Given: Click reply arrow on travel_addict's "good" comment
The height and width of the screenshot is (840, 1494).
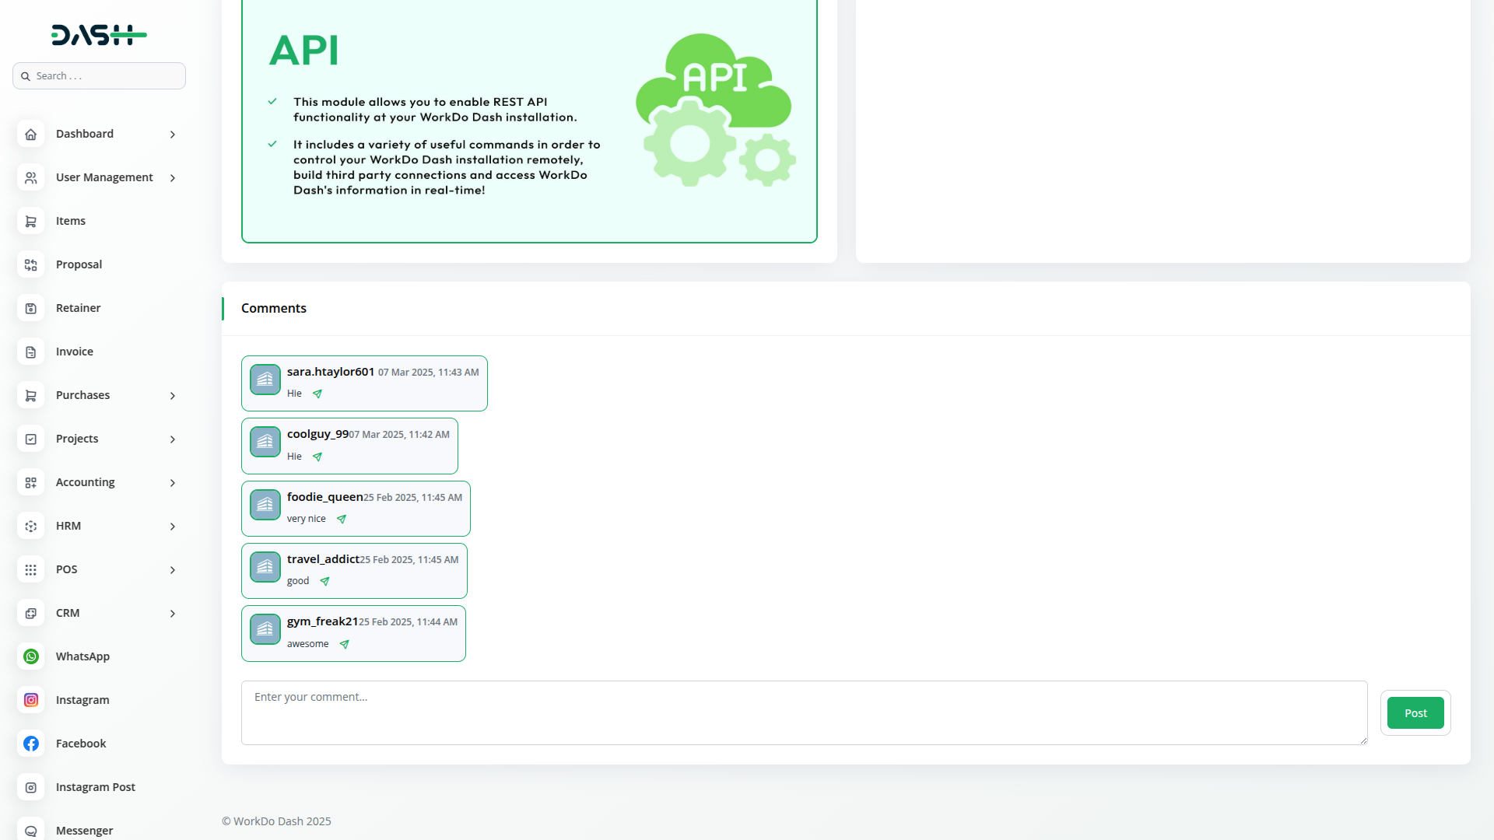Looking at the screenshot, I should click(x=325, y=582).
